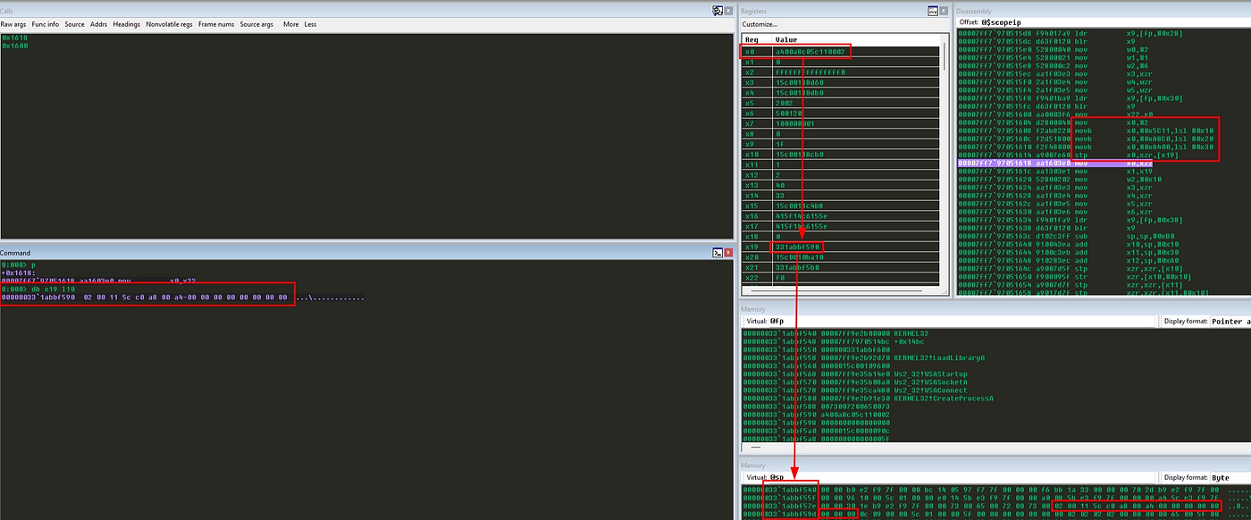Image resolution: width=1251 pixels, height=520 pixels.
Task: Click Less in Calls toolbar
Action: click(310, 24)
